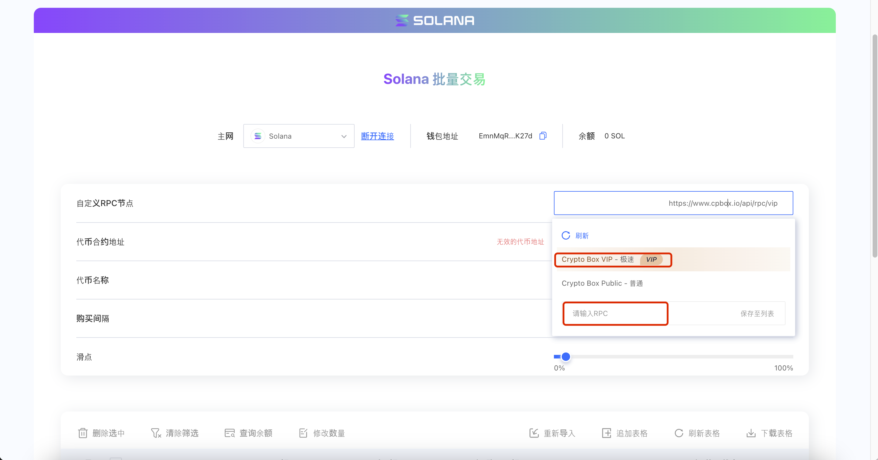Click the 清除筛选 text button
This screenshot has width=878, height=460.
[182, 433]
